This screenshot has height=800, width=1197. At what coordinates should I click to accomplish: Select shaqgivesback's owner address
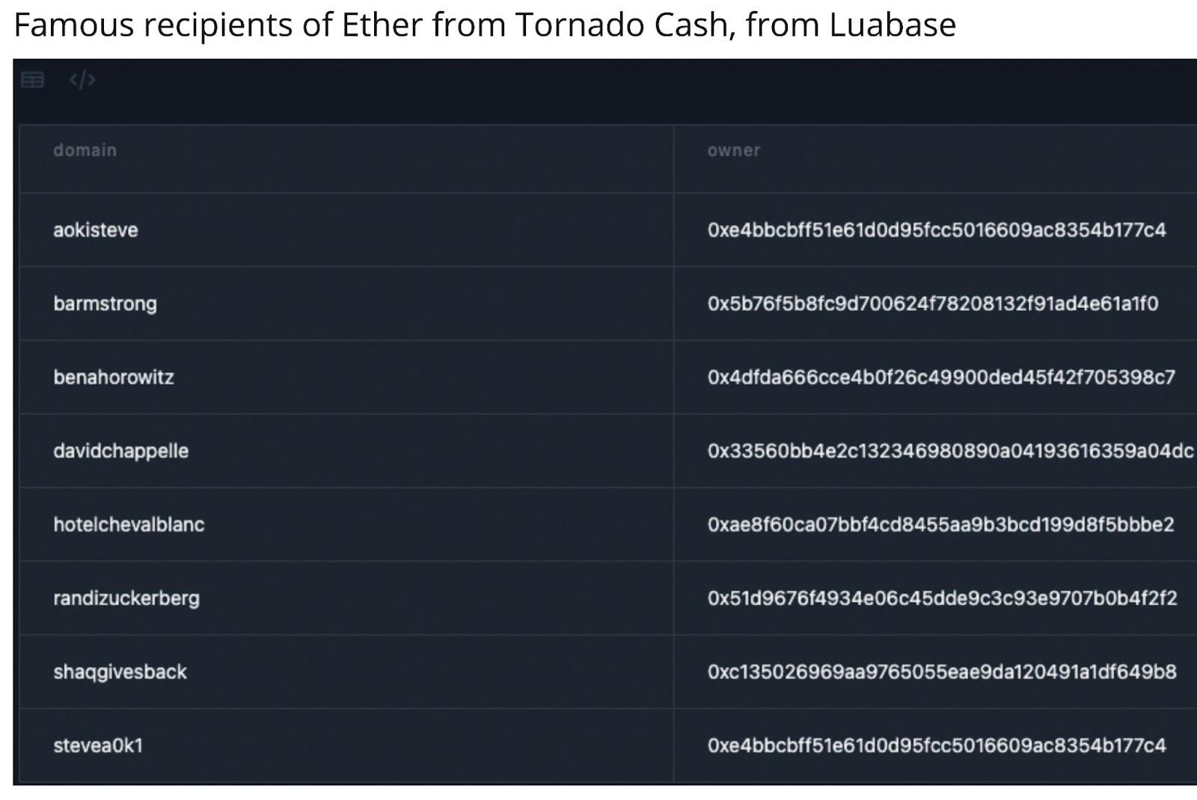(x=941, y=671)
